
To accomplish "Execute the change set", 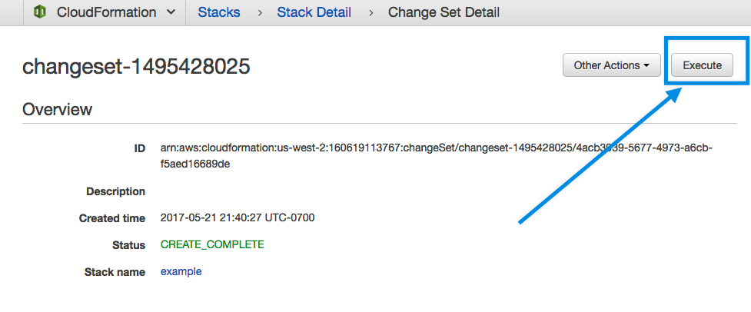I will 702,65.
